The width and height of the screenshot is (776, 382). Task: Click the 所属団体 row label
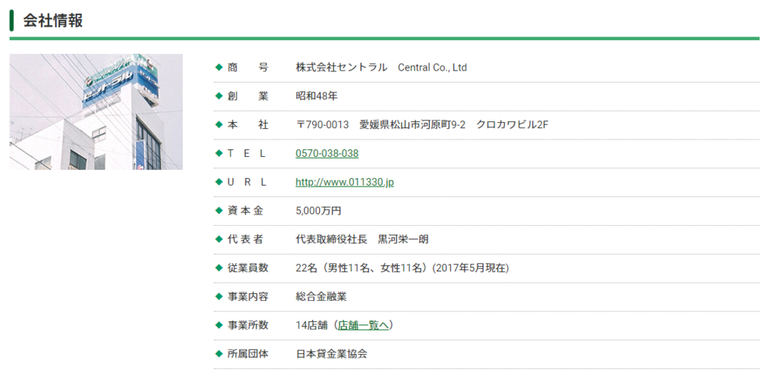(x=248, y=354)
